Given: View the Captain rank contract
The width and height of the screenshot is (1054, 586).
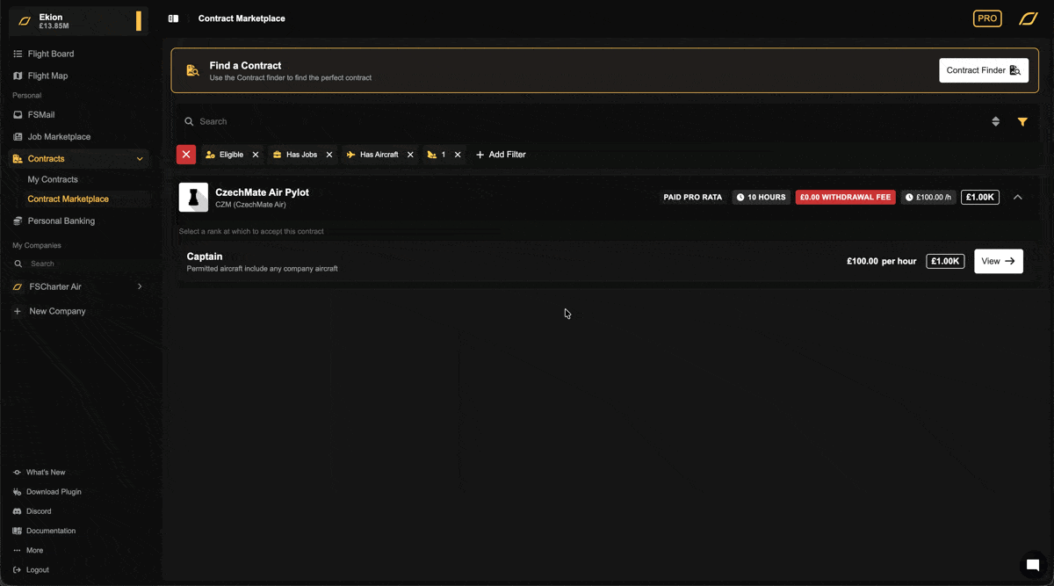Looking at the screenshot, I should [x=998, y=261].
